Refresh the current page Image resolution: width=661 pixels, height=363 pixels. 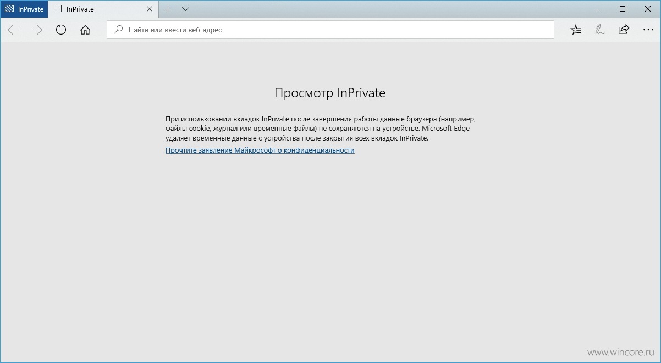[61, 30]
